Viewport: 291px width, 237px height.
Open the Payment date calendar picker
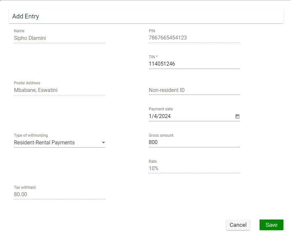click(237, 116)
